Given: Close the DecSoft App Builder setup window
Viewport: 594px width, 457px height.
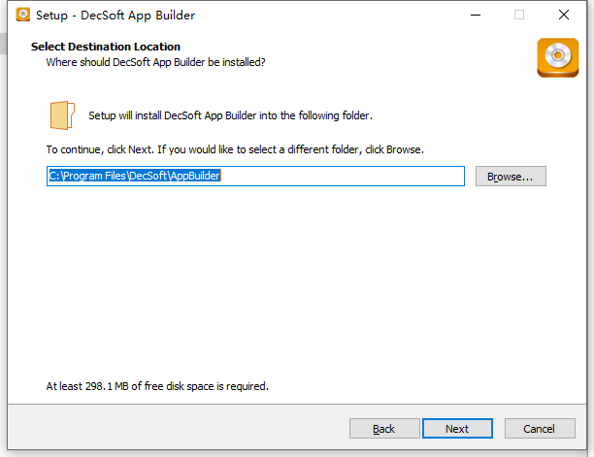Looking at the screenshot, I should [x=564, y=16].
